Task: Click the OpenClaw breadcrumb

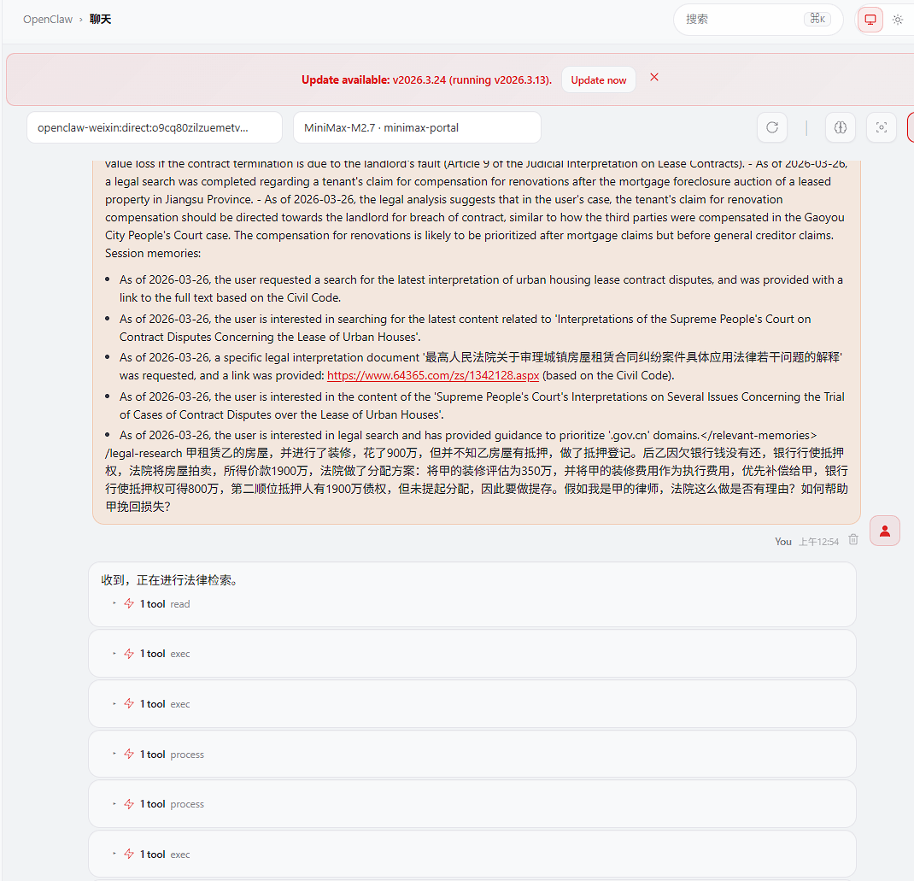Action: click(x=48, y=20)
